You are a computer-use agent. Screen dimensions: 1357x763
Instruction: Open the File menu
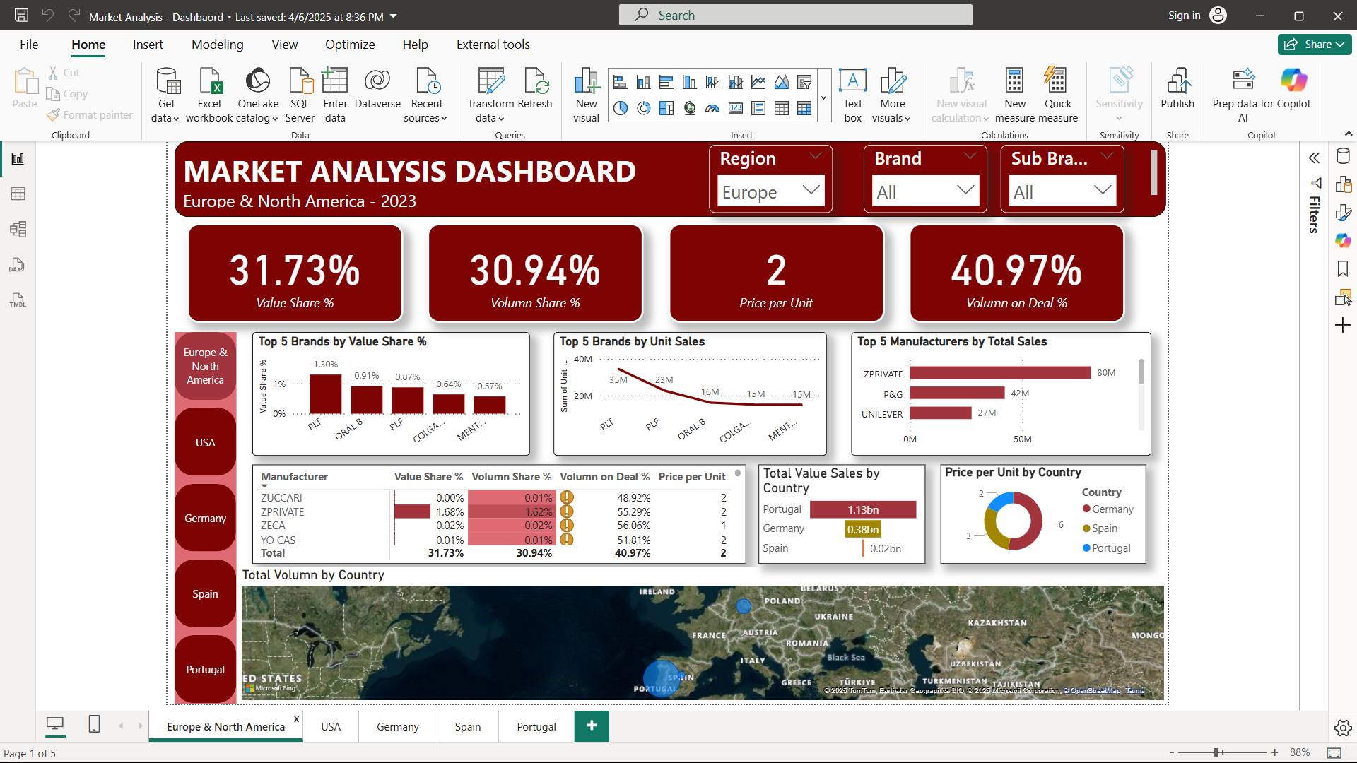click(x=29, y=45)
